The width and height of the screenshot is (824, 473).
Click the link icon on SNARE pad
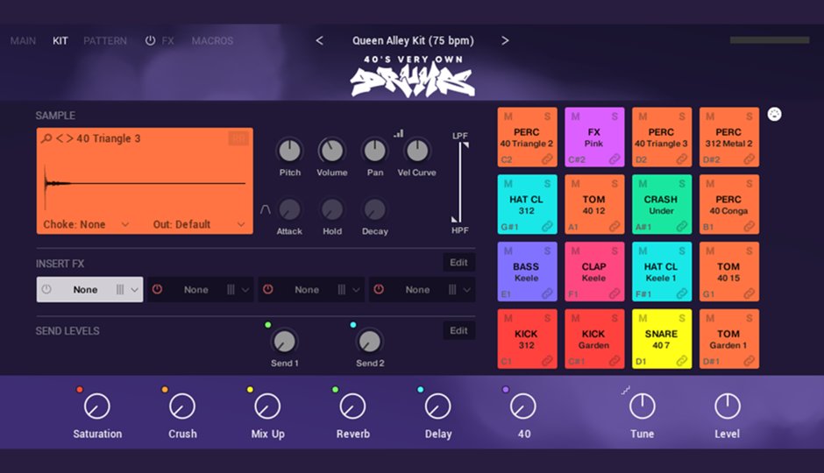[681, 360]
